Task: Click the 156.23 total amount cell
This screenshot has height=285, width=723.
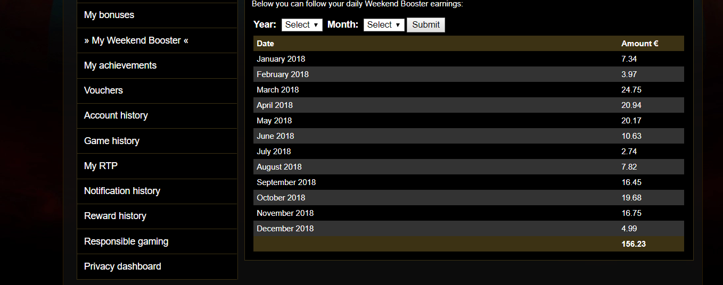Action: pos(634,244)
